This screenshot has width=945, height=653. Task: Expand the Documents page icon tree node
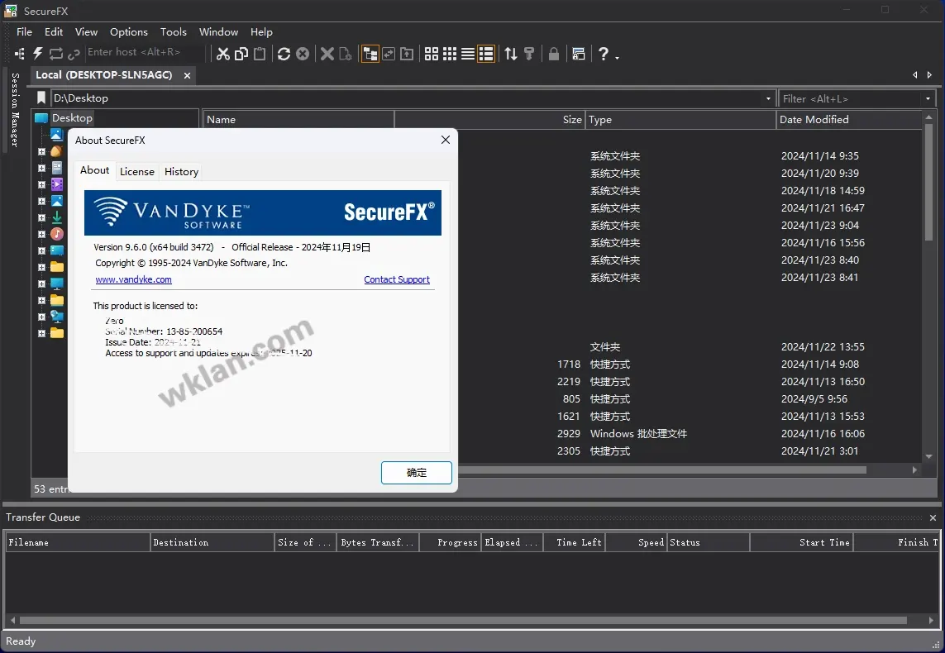[41, 168]
